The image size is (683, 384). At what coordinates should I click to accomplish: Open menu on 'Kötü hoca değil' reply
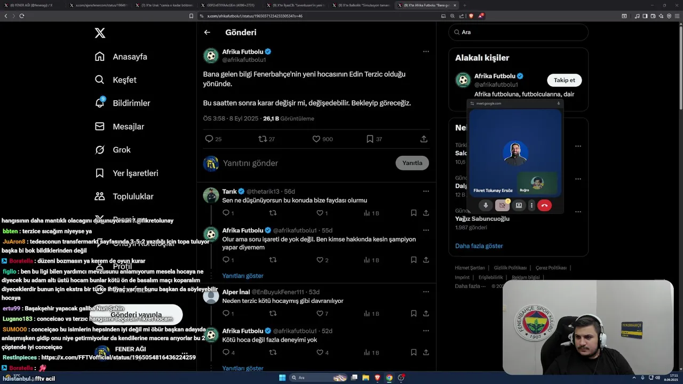pos(426,331)
